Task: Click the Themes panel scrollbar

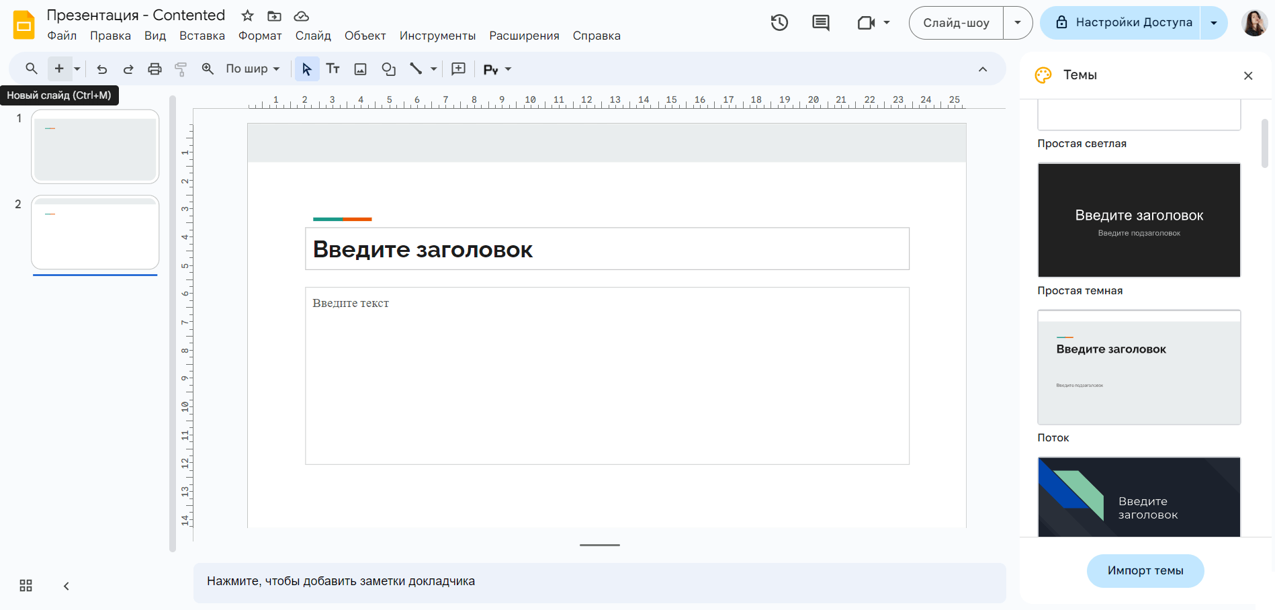Action: pyautogui.click(x=1265, y=143)
